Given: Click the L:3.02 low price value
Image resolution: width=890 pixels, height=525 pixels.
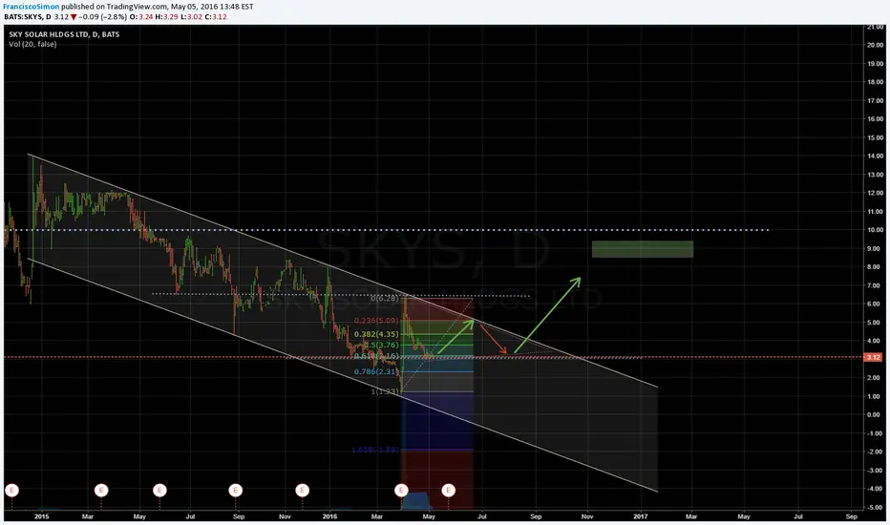Looking at the screenshot, I should point(191,17).
